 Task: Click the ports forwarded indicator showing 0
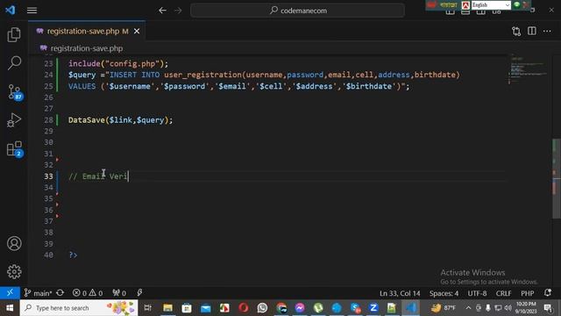[119, 293]
